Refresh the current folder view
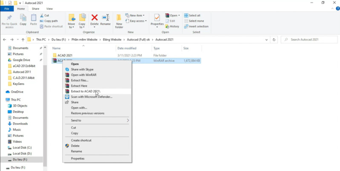The image size is (340, 171). 274,40
